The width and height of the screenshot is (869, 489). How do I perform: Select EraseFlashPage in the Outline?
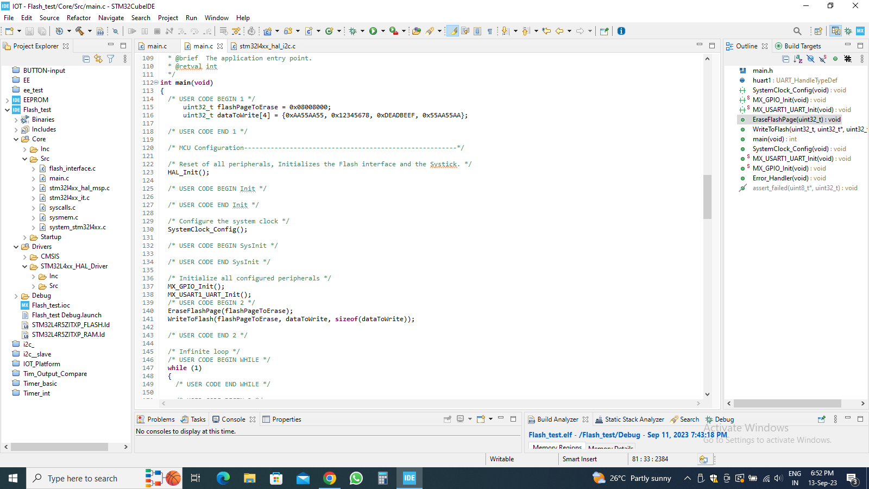[796, 120]
